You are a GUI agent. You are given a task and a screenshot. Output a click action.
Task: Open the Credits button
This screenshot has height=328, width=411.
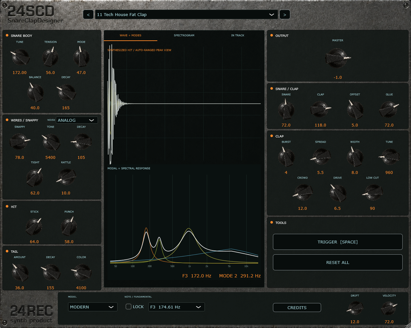click(x=297, y=307)
